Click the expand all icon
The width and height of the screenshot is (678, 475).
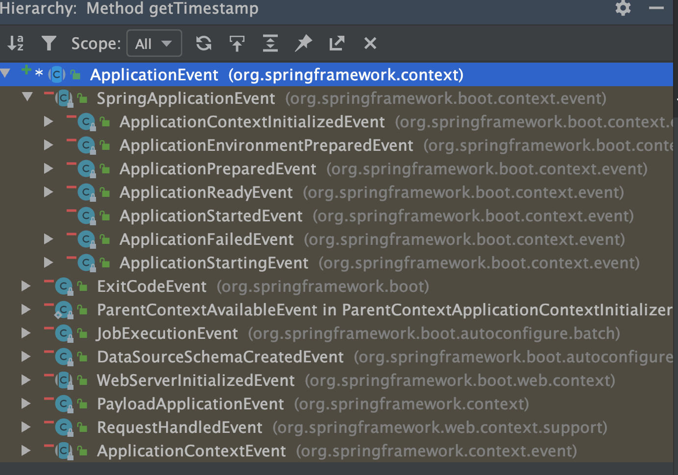click(270, 43)
